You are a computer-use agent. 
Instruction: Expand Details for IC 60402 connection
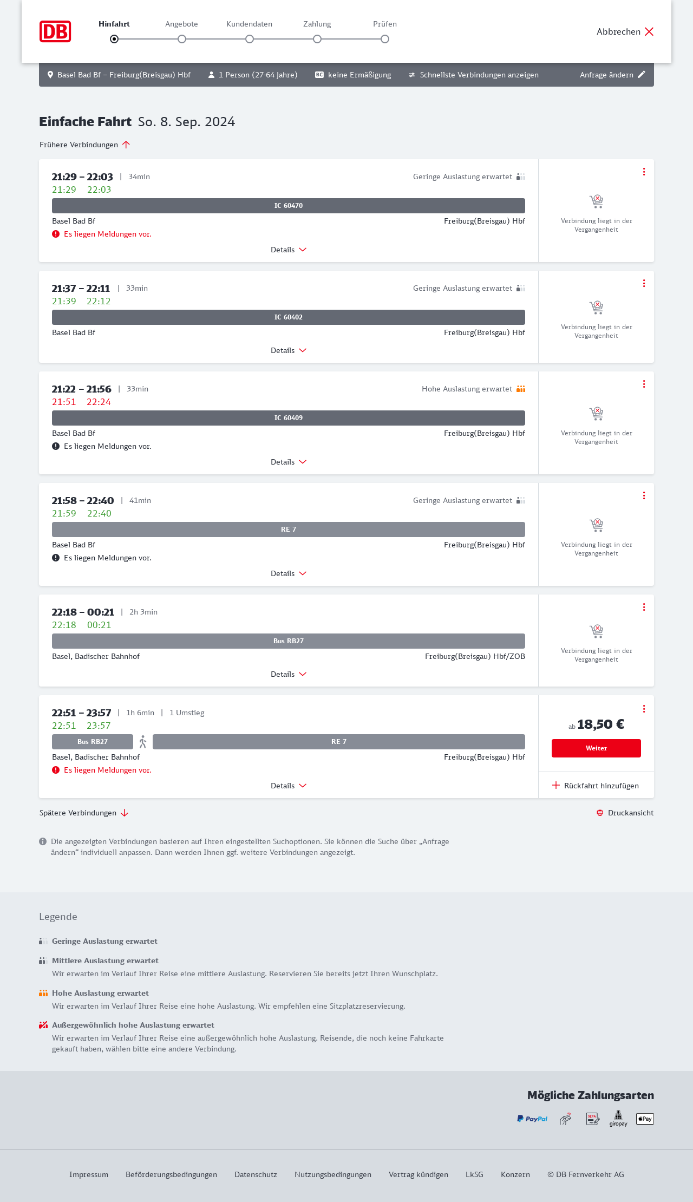[x=289, y=350]
